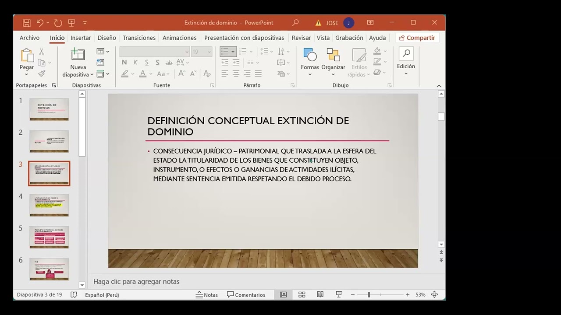Decrease the list indent level
Viewport: 561px width, 315px height.
point(225,63)
